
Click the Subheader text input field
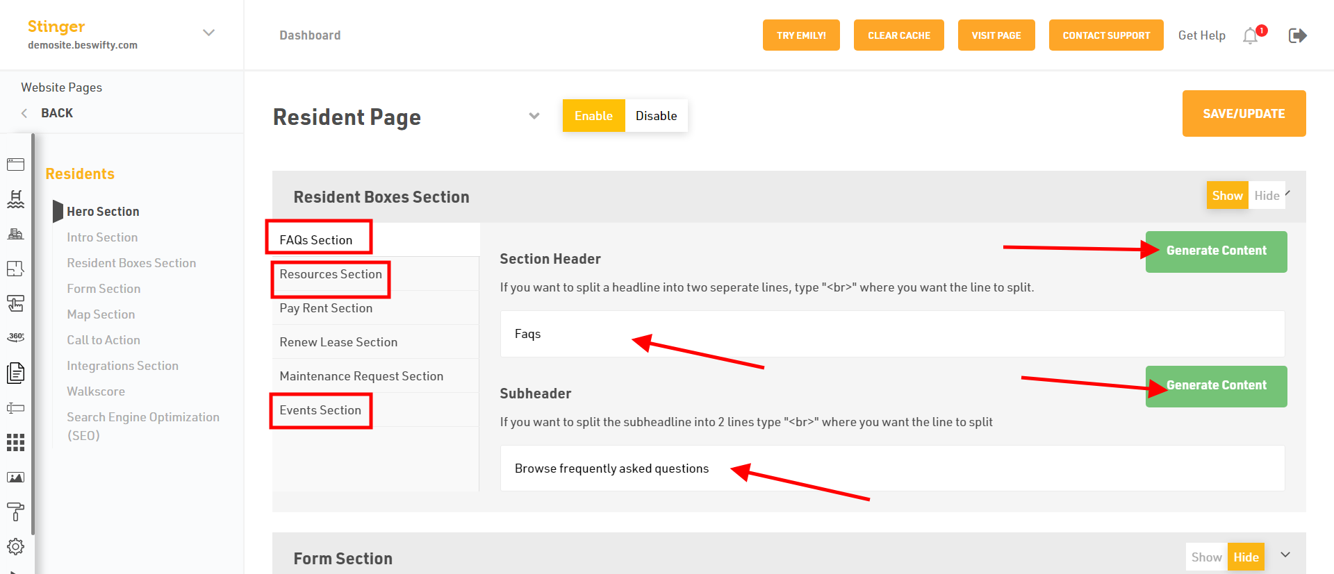pyautogui.click(x=892, y=469)
